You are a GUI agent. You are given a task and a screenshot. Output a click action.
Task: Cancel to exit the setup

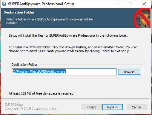[x=137, y=107]
